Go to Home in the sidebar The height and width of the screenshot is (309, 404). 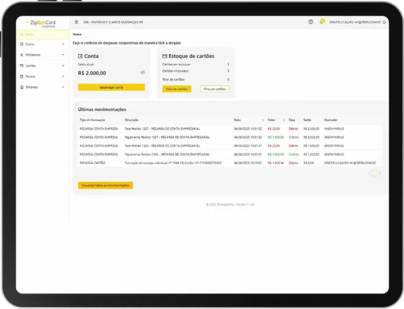click(29, 34)
